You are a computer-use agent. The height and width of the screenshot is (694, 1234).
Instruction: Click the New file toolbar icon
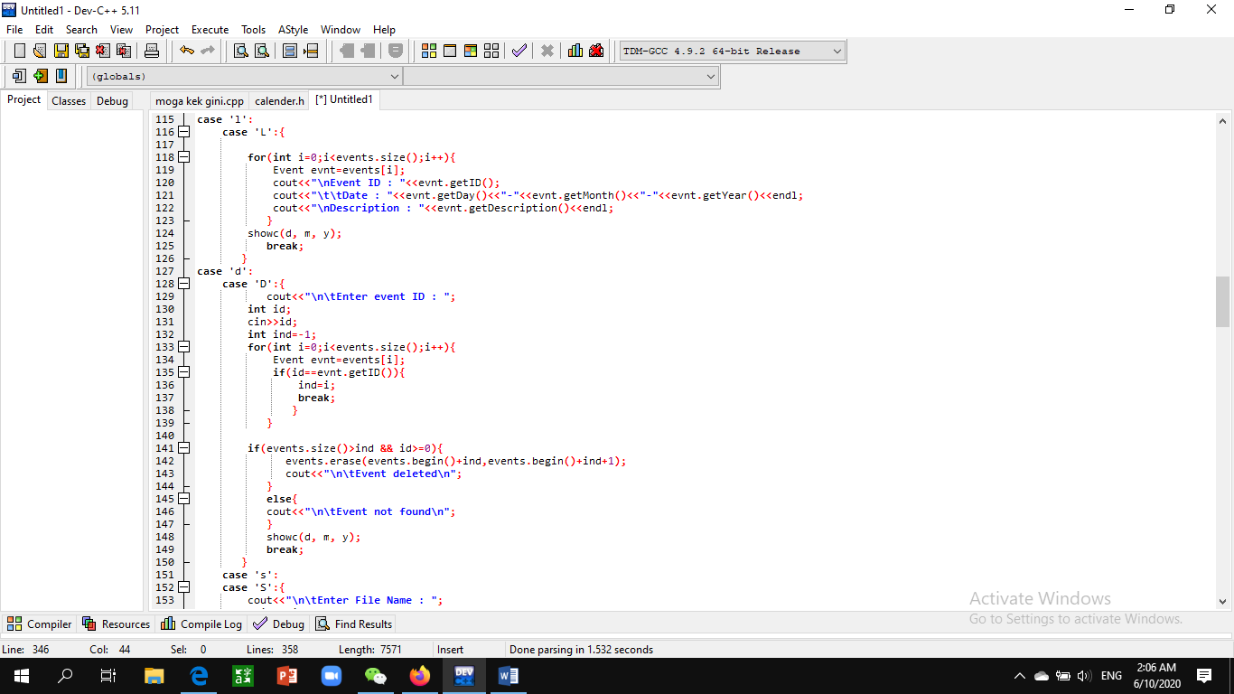click(19, 51)
